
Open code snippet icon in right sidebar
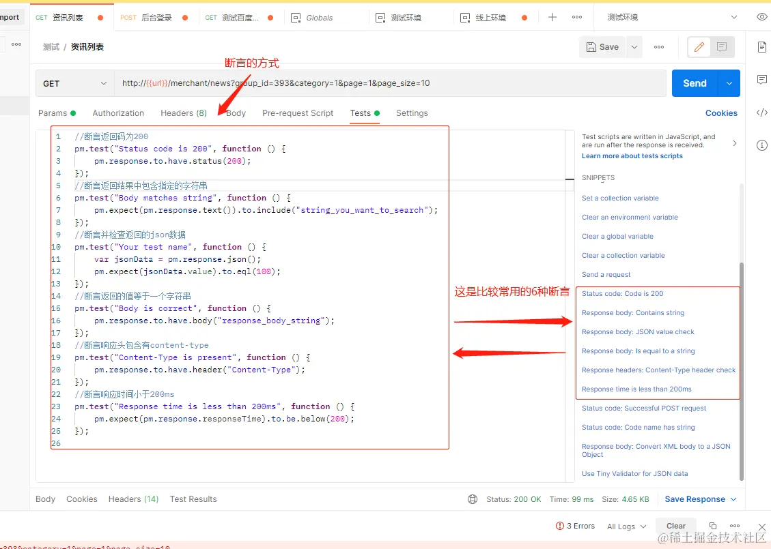[x=761, y=113]
